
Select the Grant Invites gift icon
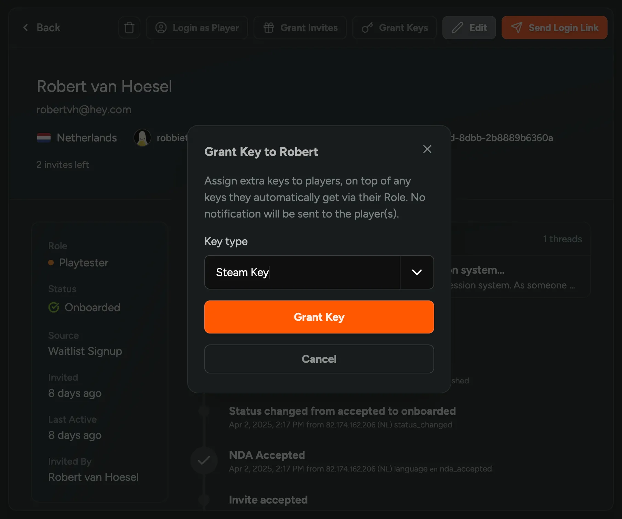(269, 28)
